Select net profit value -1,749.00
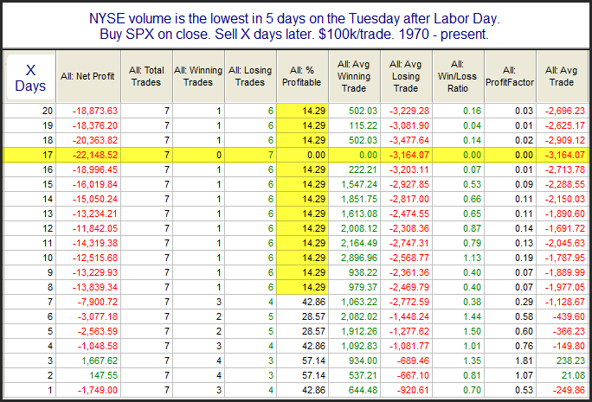592x402 pixels. (98, 390)
